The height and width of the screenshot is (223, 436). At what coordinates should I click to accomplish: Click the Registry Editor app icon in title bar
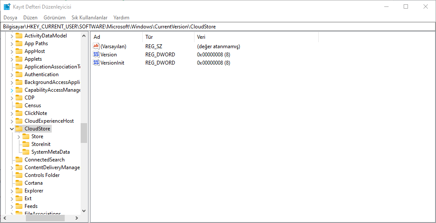pos(7,6)
